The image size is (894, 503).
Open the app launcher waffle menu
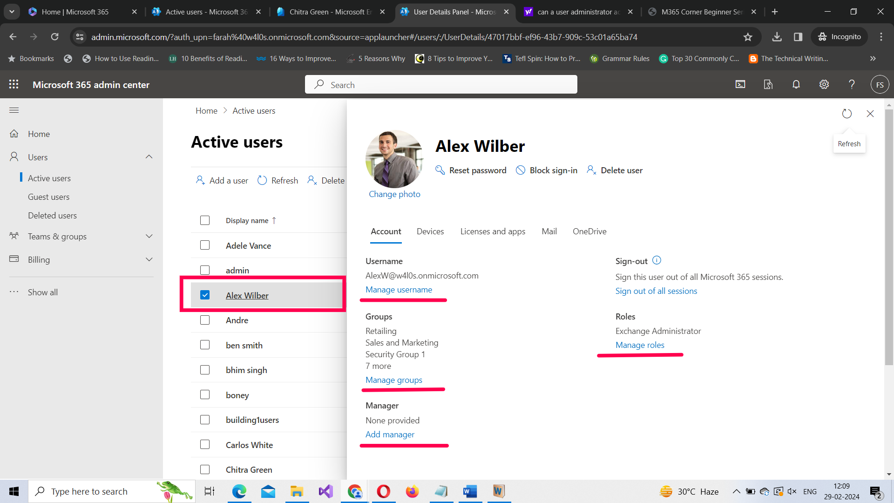[x=14, y=84]
